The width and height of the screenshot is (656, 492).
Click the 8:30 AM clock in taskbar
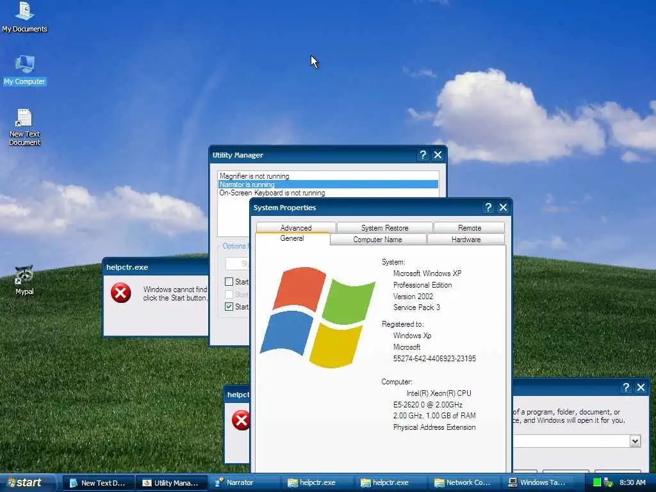[x=632, y=482]
